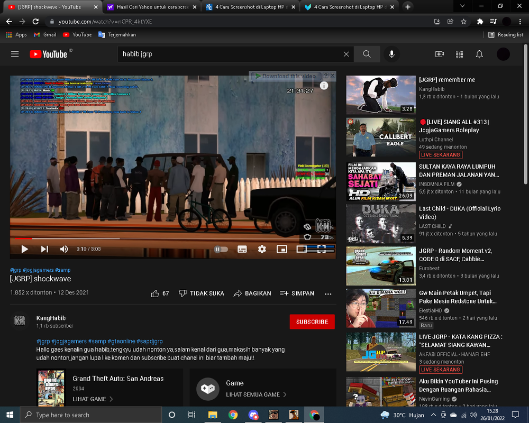Switch to theater mode
The image size is (529, 423).
click(302, 249)
